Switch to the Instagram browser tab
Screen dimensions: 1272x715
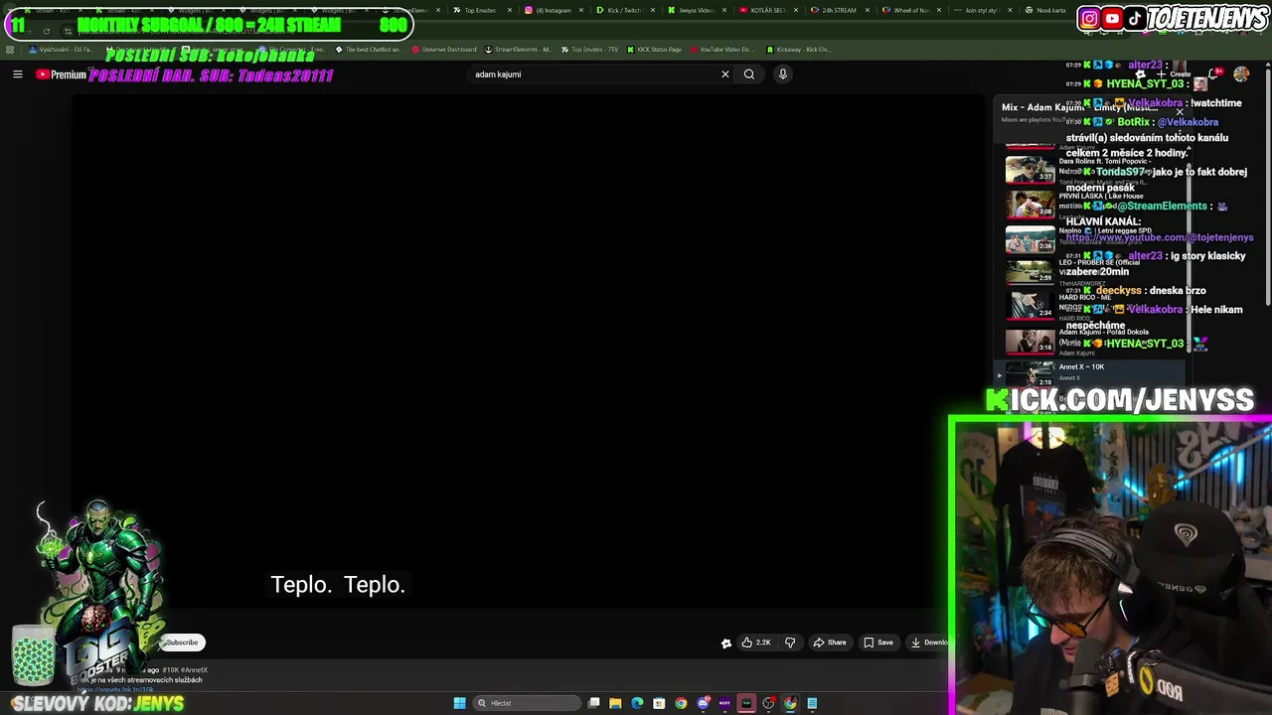click(553, 10)
